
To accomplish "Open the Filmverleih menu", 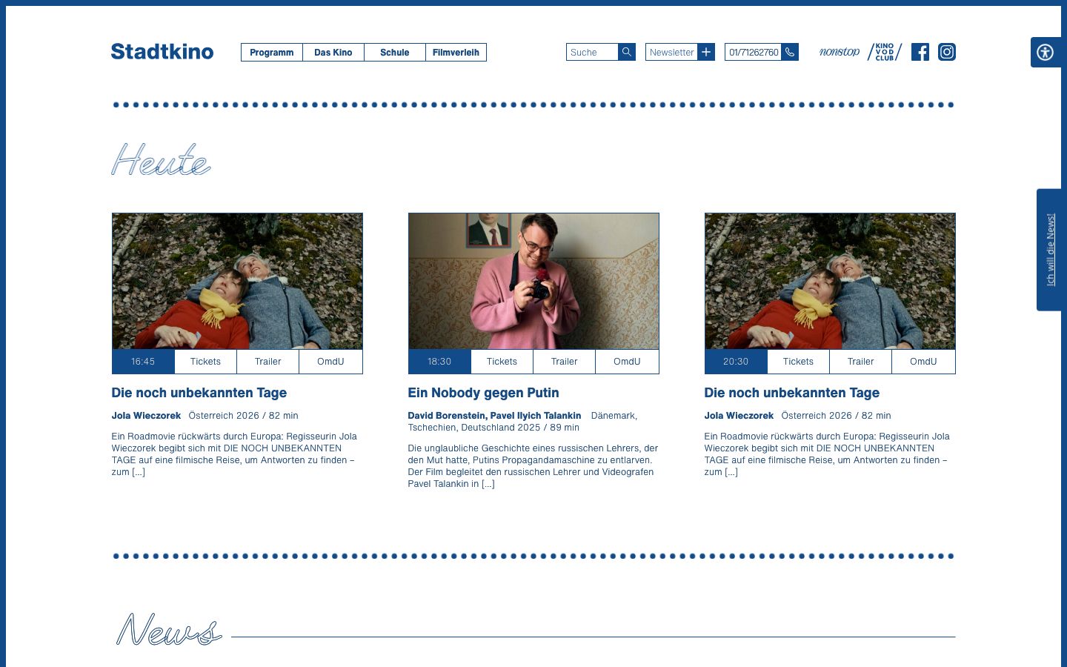I will click(x=456, y=53).
